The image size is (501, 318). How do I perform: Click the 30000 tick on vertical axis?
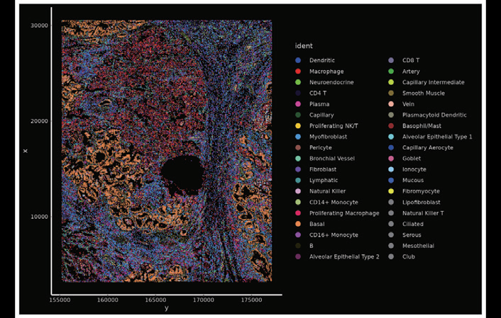38,25
